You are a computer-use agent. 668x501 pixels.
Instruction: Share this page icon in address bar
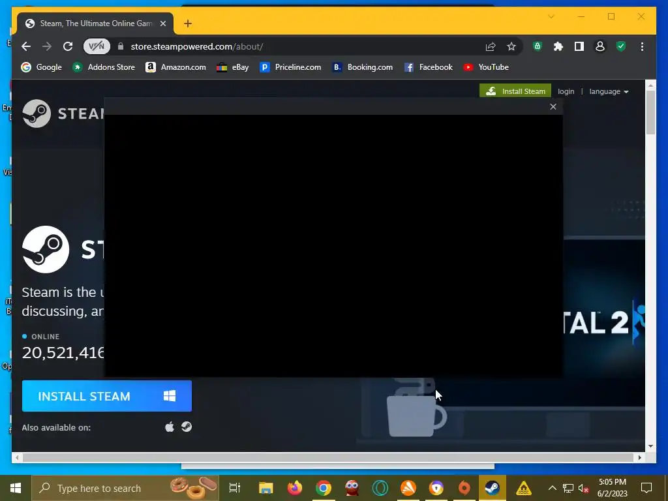click(491, 46)
